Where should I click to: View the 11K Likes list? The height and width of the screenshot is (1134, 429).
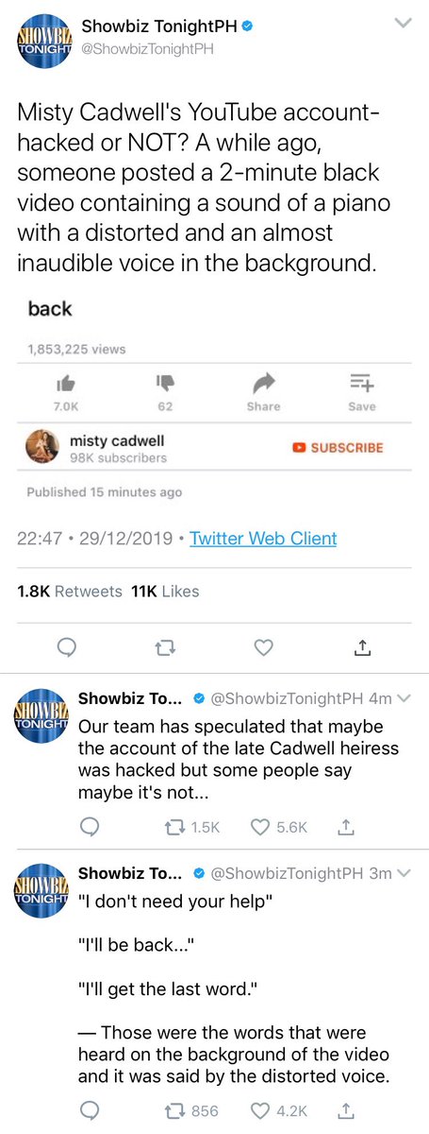click(164, 591)
